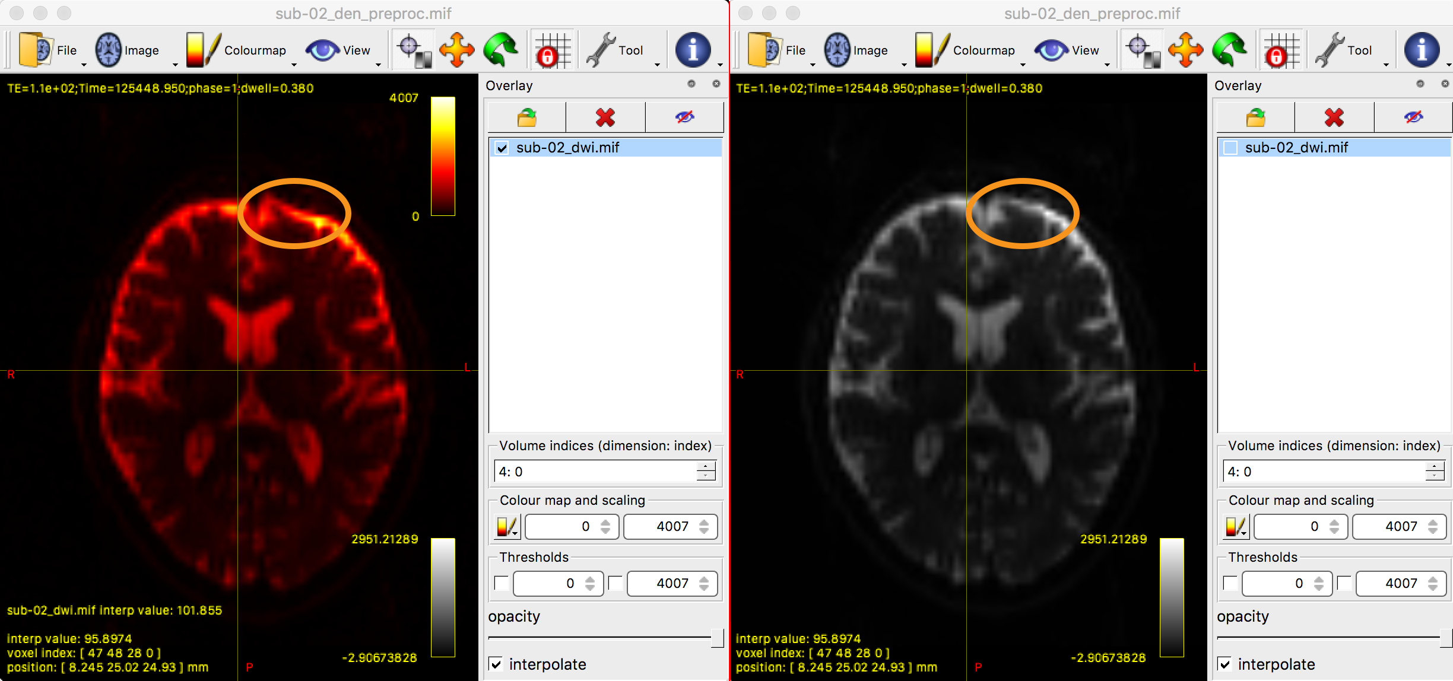The width and height of the screenshot is (1453, 681).
Task: Open Colourmap menu in right window
Action: pyautogui.click(x=969, y=50)
